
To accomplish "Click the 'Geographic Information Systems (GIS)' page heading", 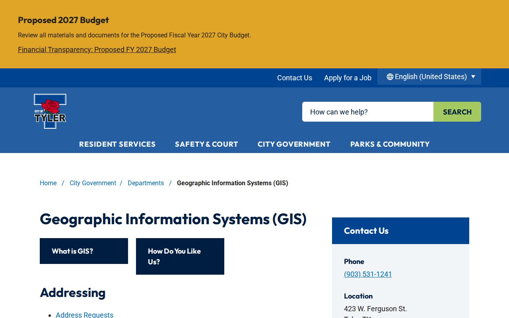I will click(x=173, y=219).
